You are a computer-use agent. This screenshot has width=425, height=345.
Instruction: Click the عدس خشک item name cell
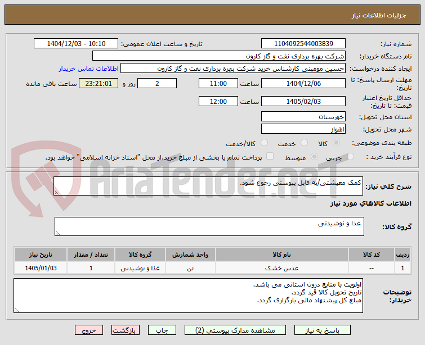[281, 268]
